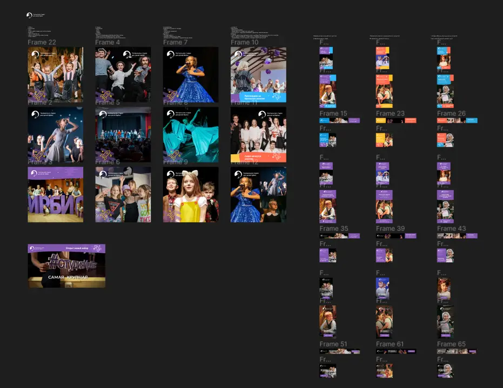Select the 'Frame 10' frame label
Image resolution: width=503 pixels, height=388 pixels.
244,42
